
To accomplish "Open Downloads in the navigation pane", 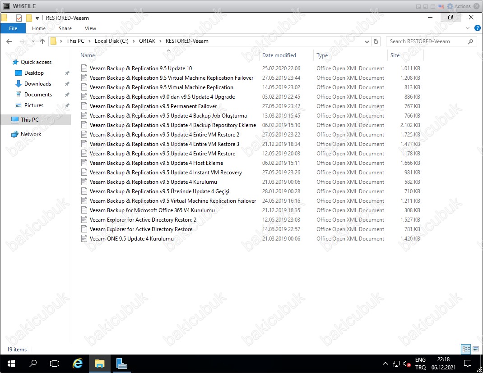I will 37,84.
